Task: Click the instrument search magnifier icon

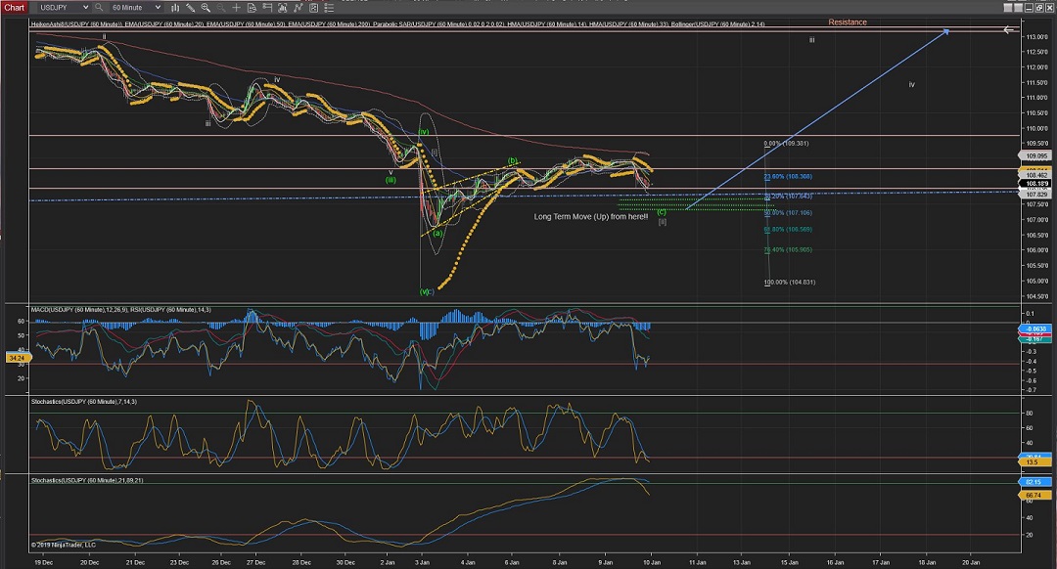Action: (x=100, y=7)
